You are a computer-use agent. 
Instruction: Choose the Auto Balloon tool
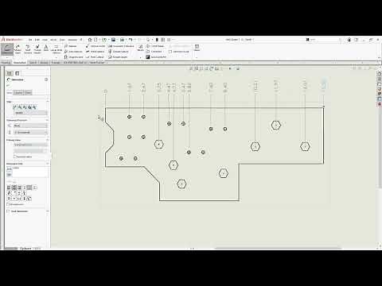tap(73, 52)
